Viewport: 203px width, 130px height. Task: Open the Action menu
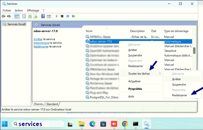19,11
